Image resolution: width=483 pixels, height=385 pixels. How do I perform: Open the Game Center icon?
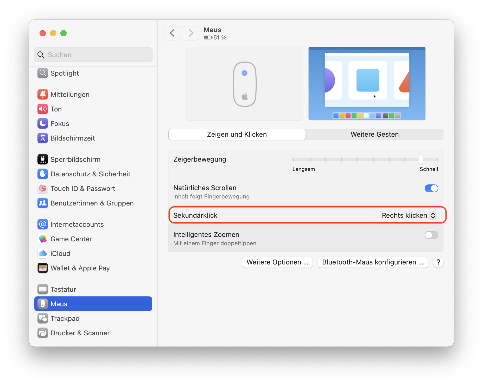(x=42, y=239)
